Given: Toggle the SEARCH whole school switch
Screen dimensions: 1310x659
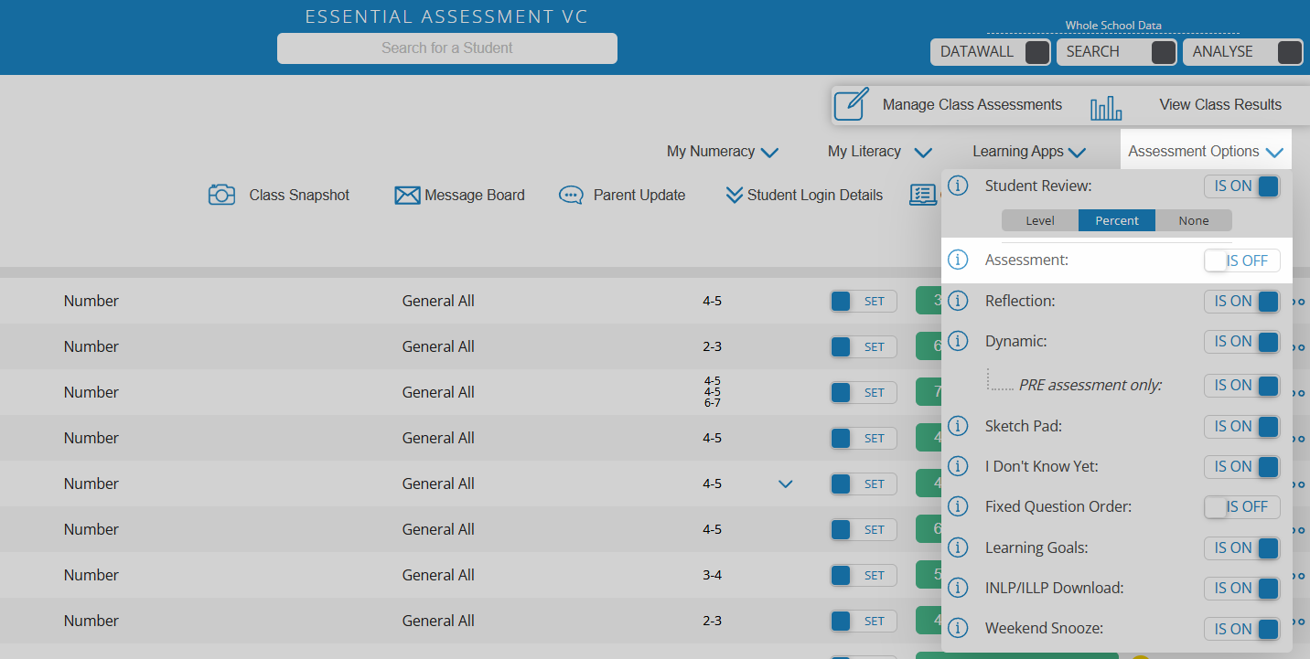Looking at the screenshot, I should click(x=1117, y=52).
